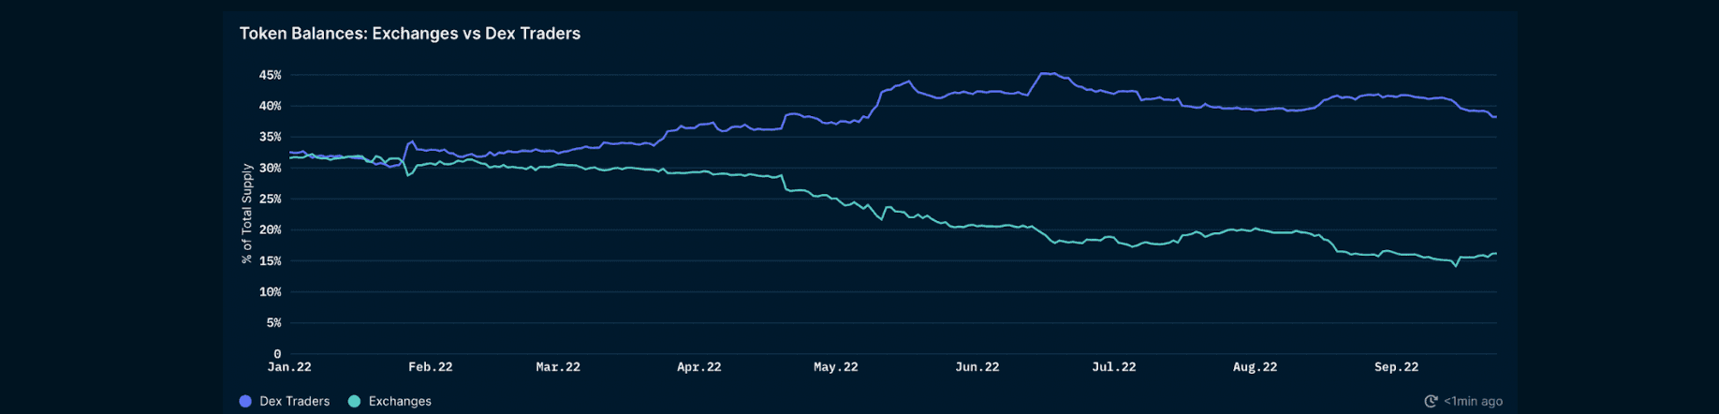Select the Jun.22 x-axis label
Image resolution: width=1719 pixels, height=414 pixels.
977,367
